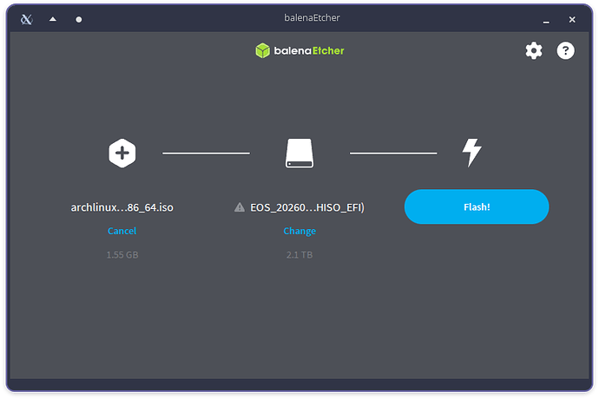Start flashing with the Flash! button
The image size is (599, 399).
(x=477, y=206)
